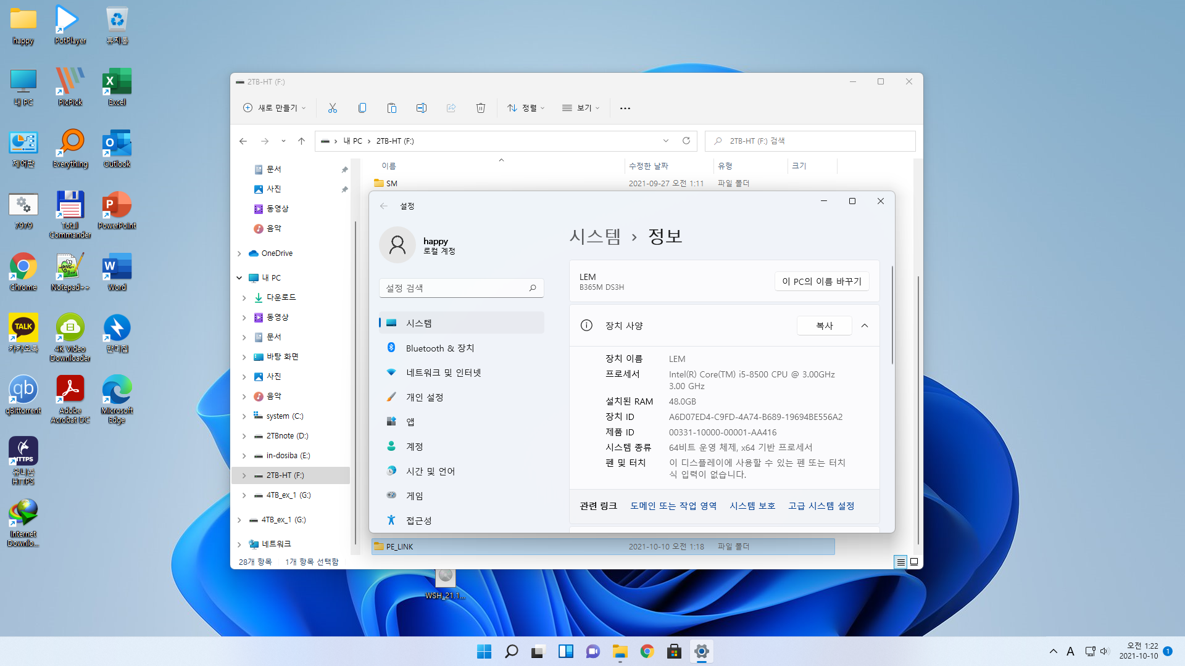Click the clock showing 오전 1:22
The width and height of the screenshot is (1185, 666).
pos(1142,646)
